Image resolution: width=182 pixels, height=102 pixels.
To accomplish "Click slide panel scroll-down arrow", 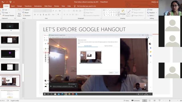I will coord(23,98).
